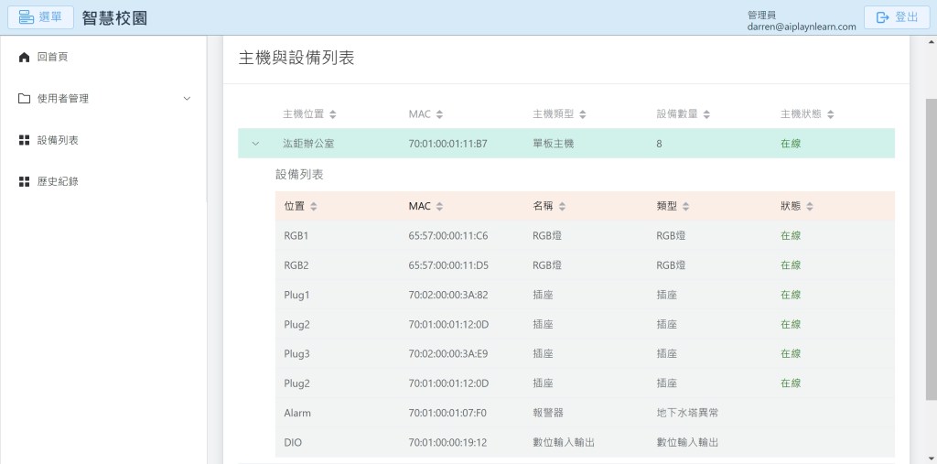The height and width of the screenshot is (464, 937).
Task: Click the home icon beside 回首頁
Action: (x=25, y=57)
